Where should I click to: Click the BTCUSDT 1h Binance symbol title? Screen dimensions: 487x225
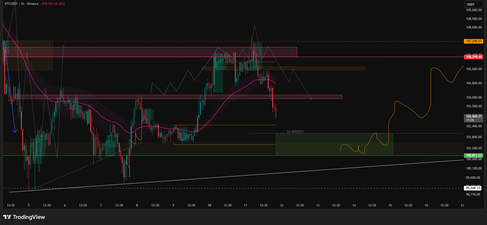21,4
